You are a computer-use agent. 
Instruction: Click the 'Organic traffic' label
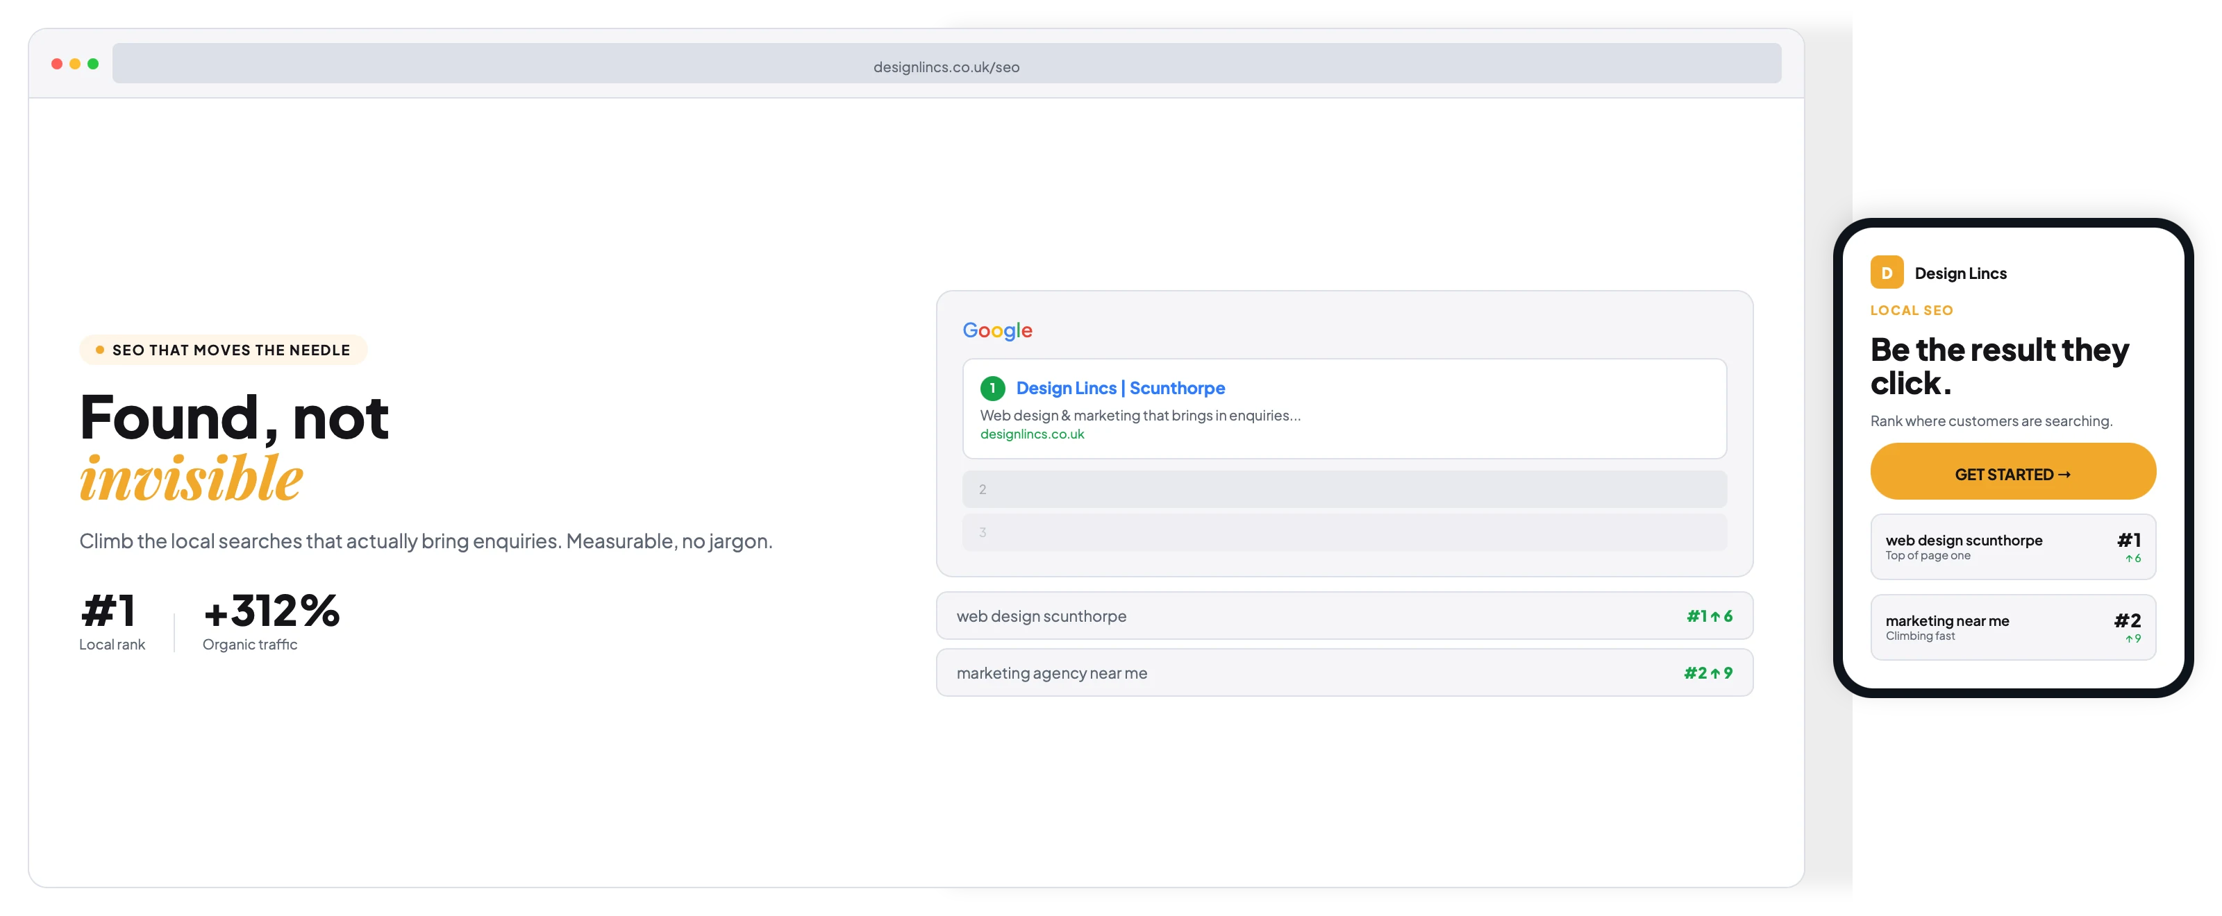pyautogui.click(x=249, y=645)
